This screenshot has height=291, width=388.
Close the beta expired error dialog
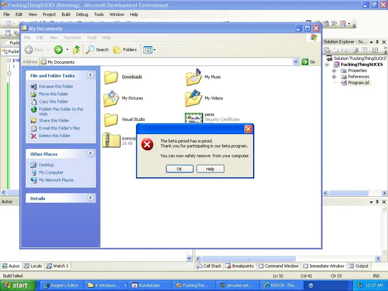248,129
